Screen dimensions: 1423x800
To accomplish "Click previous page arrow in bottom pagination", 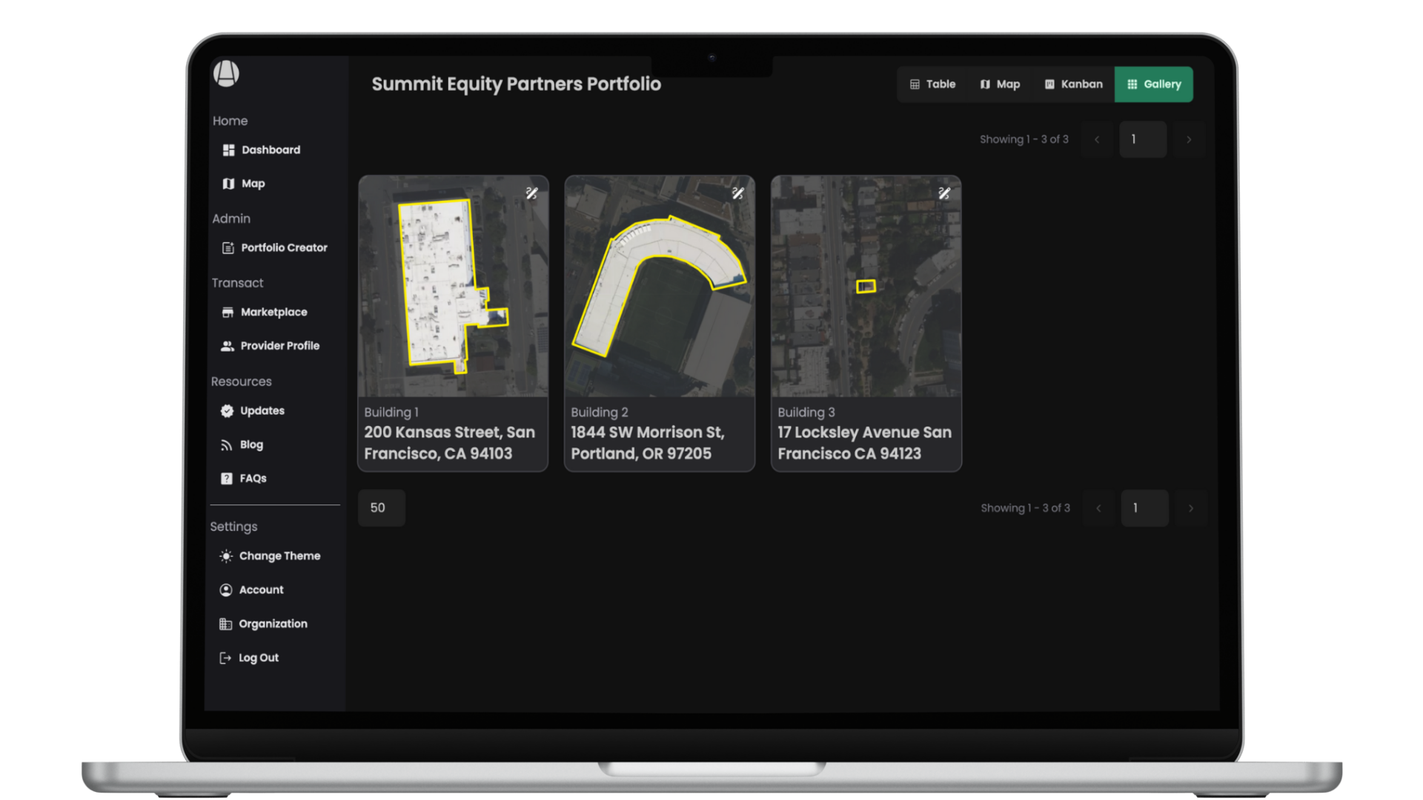I will pyautogui.click(x=1098, y=509).
